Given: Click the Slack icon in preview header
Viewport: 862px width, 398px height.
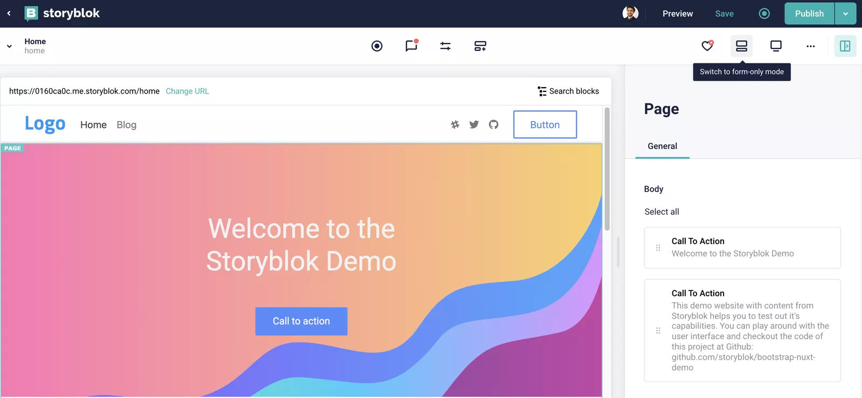Looking at the screenshot, I should click(x=455, y=124).
